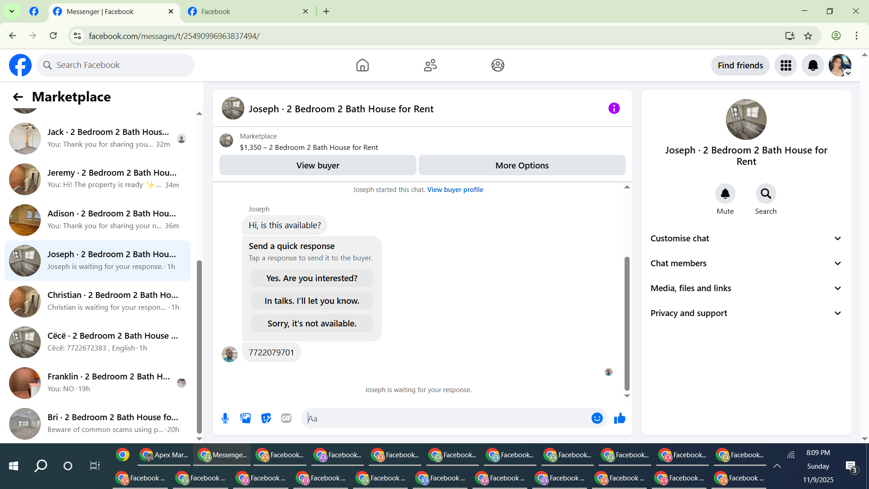Open the Facebook menu grid icon
The height and width of the screenshot is (489, 869).
click(x=786, y=66)
